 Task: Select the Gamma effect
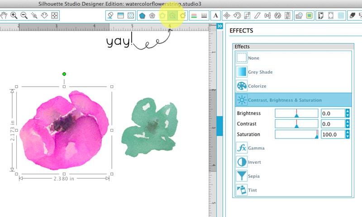point(293,148)
